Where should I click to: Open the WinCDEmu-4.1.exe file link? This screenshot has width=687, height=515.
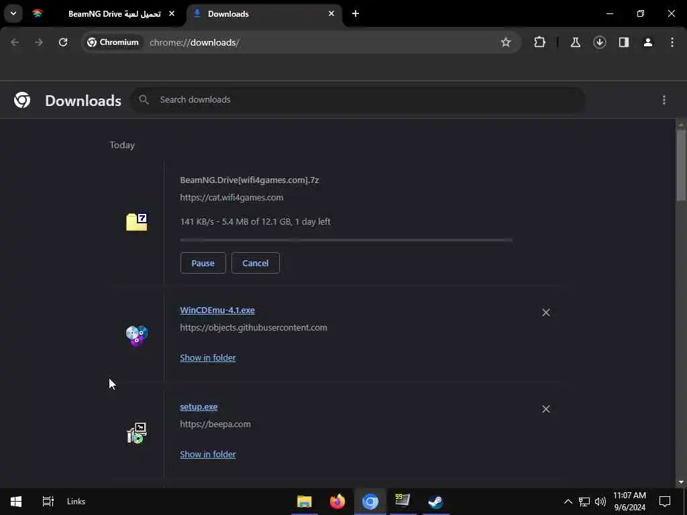[217, 310]
